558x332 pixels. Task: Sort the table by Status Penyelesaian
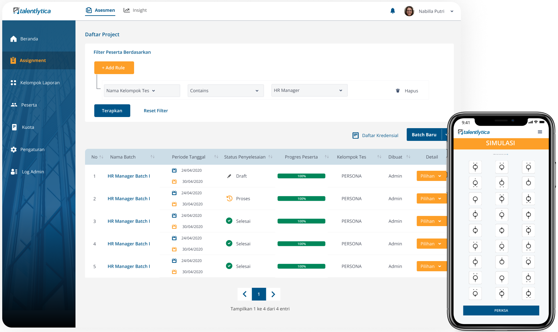tap(270, 157)
